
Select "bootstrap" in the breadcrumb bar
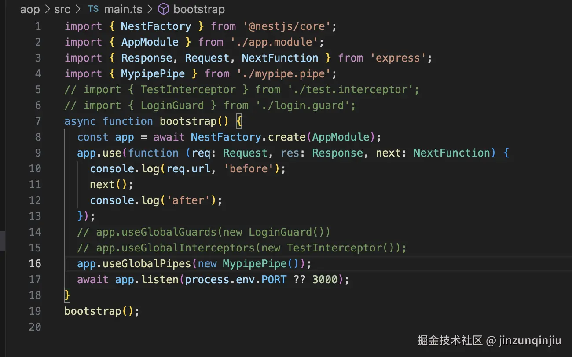point(199,9)
